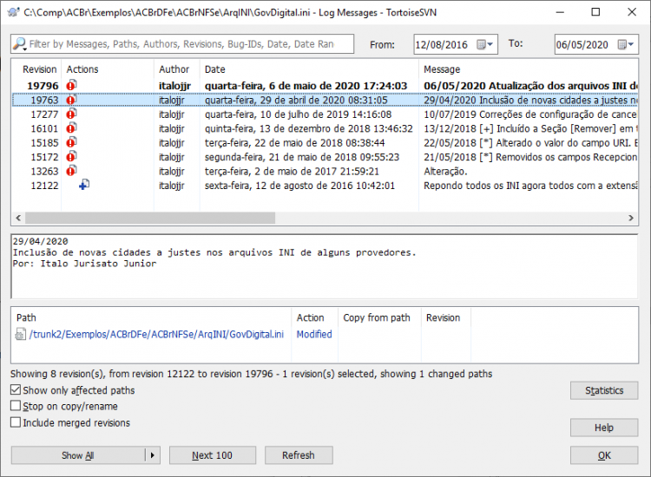Screen dimensions: 651x477
Task: Select revision 13263 row
Action: (x=325, y=171)
